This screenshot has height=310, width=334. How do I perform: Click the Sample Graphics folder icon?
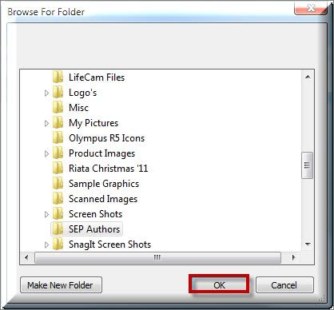(58, 184)
